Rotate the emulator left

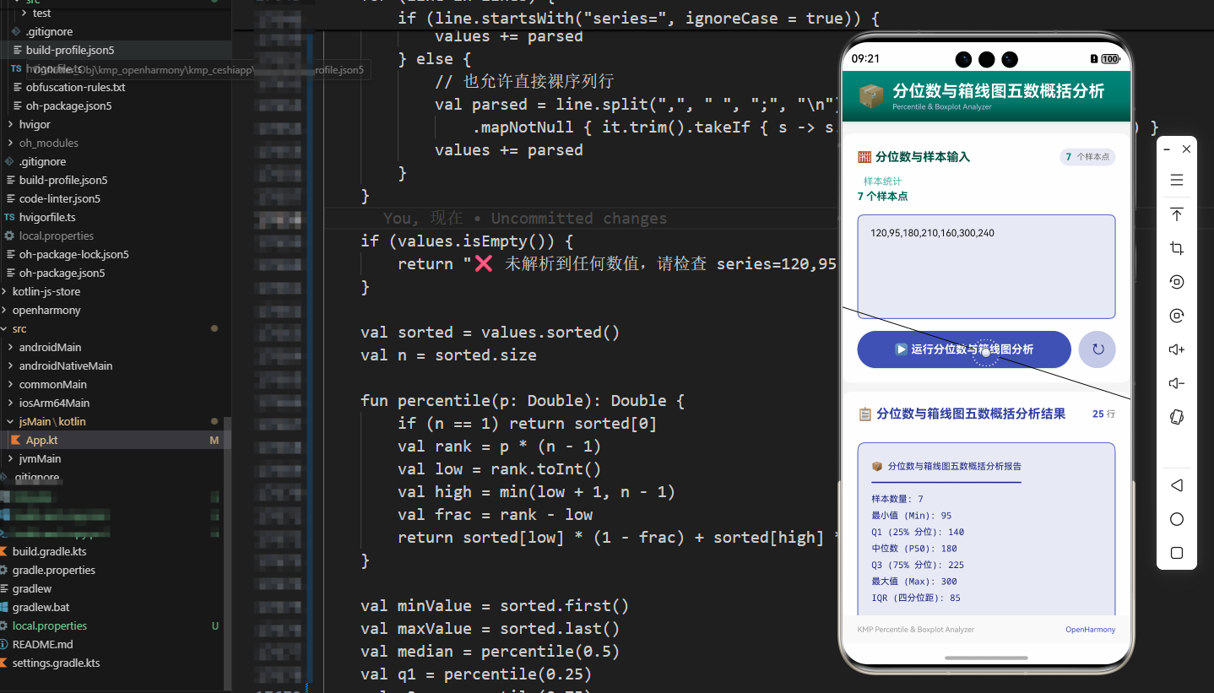[1177, 282]
